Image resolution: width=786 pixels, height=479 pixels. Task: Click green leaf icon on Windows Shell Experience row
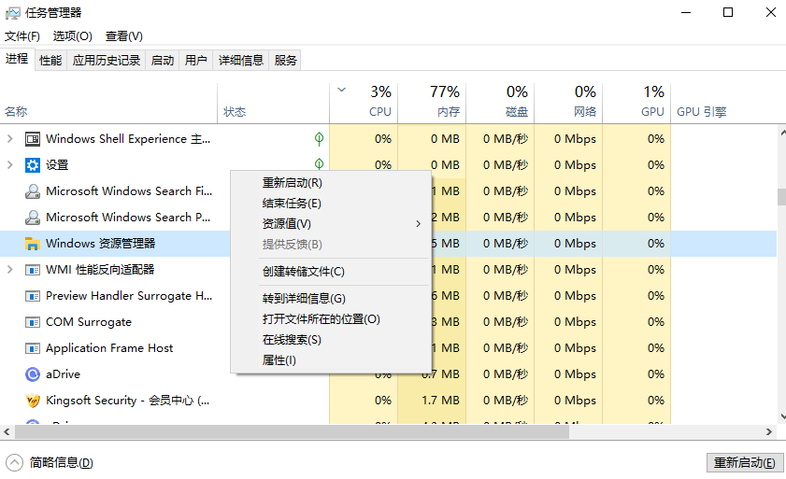(x=319, y=139)
